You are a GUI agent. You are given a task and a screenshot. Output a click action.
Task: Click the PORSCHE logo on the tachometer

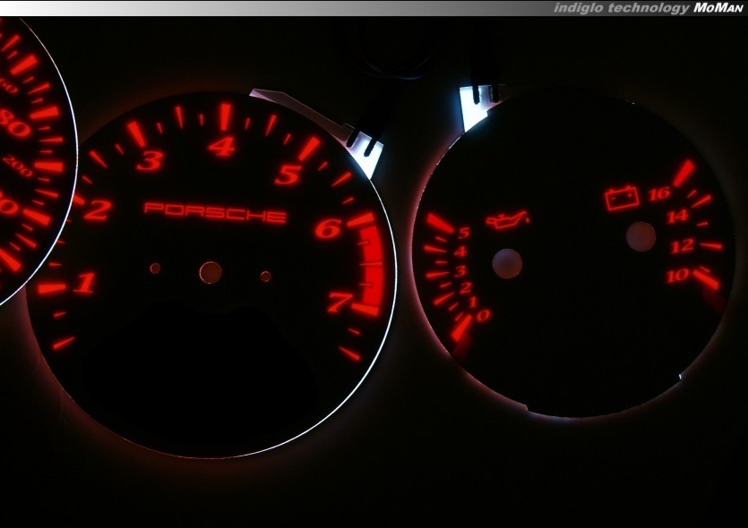click(215, 213)
